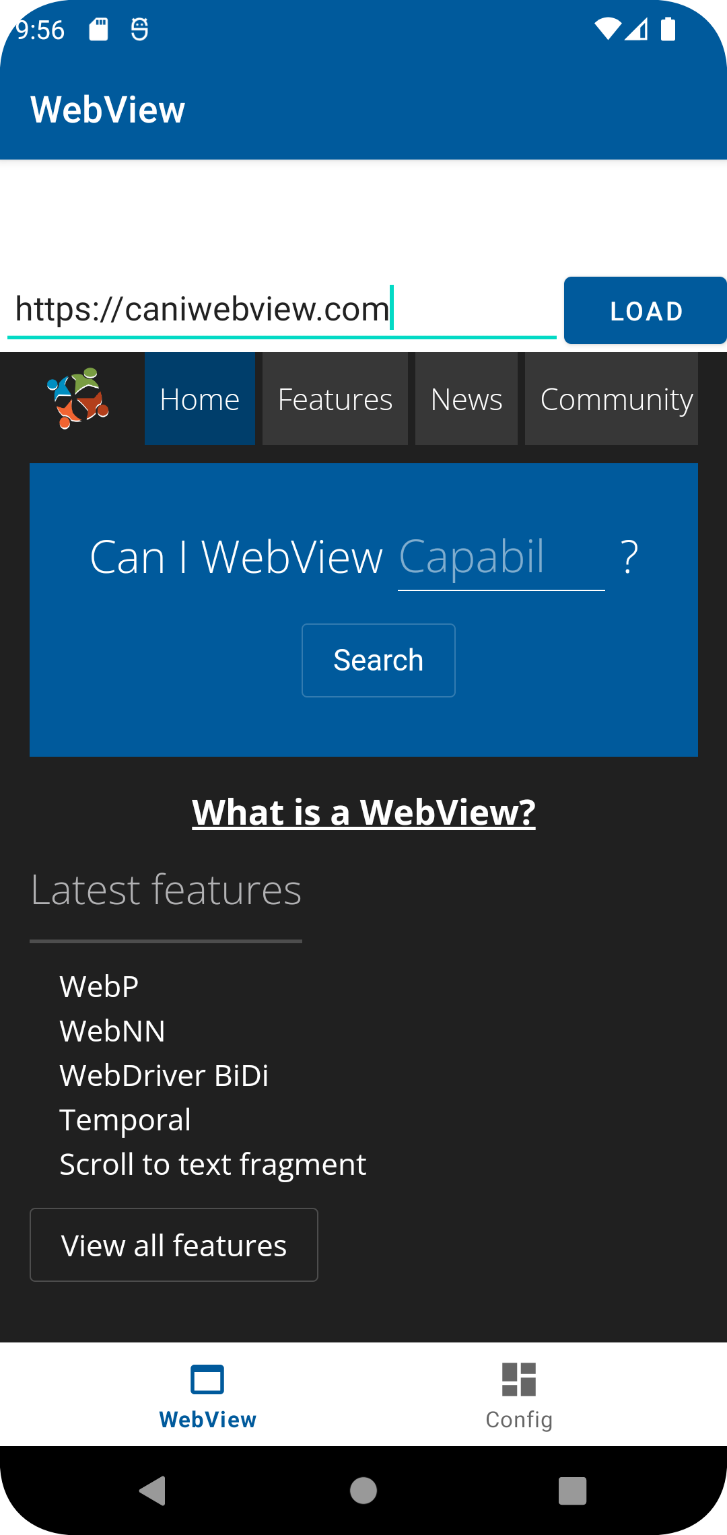Tap the SD card status bar icon
This screenshot has height=1535, width=727.
[x=99, y=30]
